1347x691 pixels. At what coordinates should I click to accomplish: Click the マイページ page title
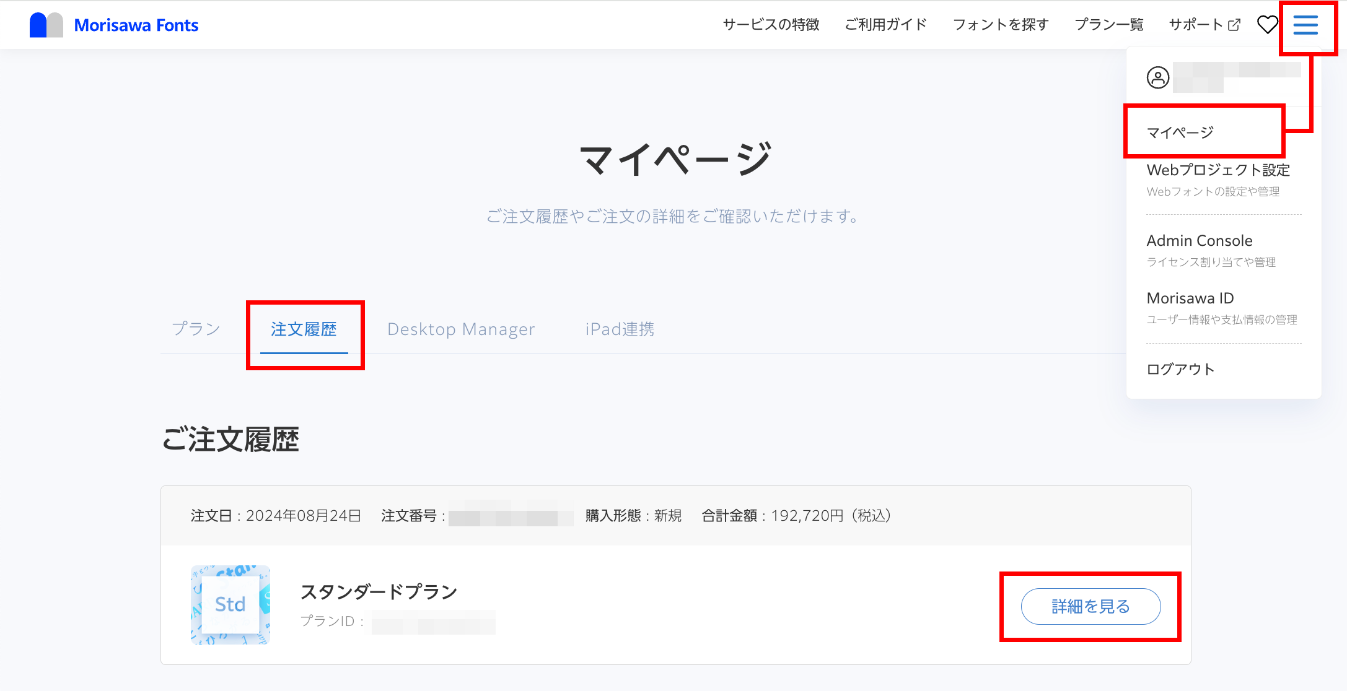point(675,159)
